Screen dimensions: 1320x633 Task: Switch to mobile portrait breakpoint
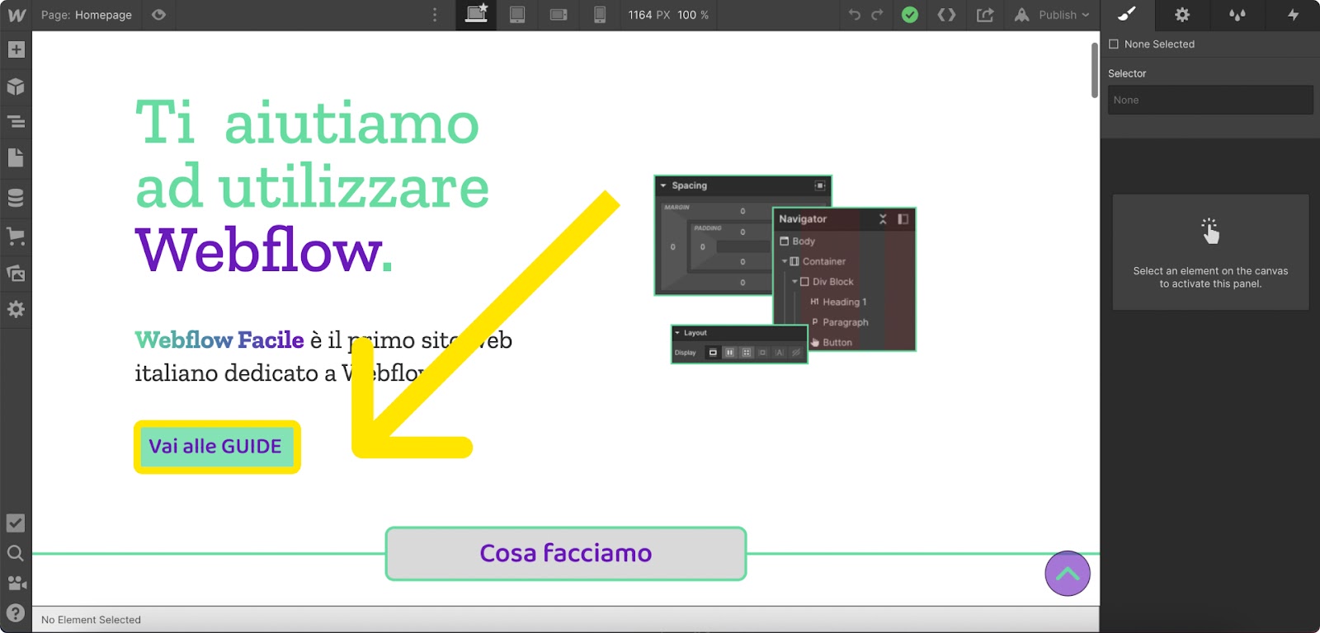point(600,15)
